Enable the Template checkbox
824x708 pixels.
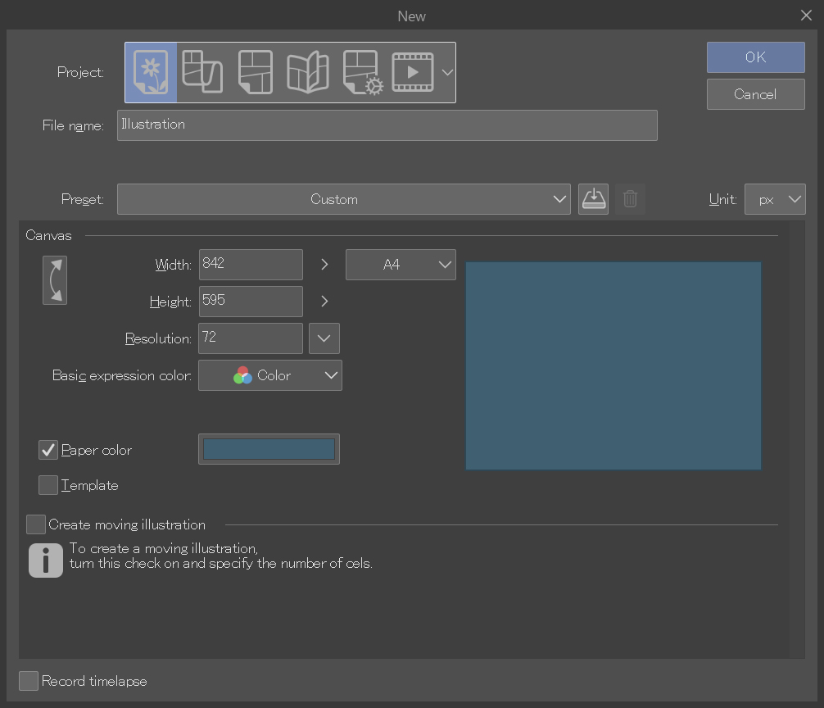click(48, 485)
